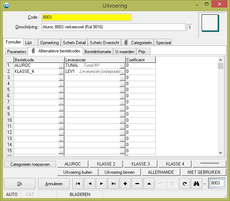This screenshot has height=201, width=230.
Task: Click the ALLERHANDE button
Action: point(161,172)
